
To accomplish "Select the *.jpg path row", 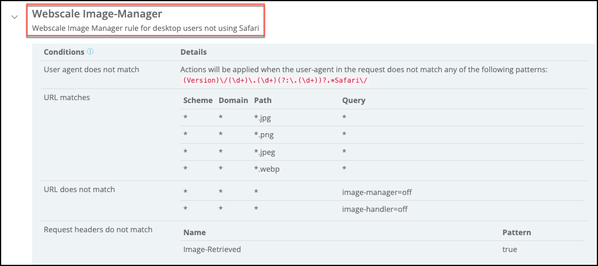I will (x=263, y=118).
